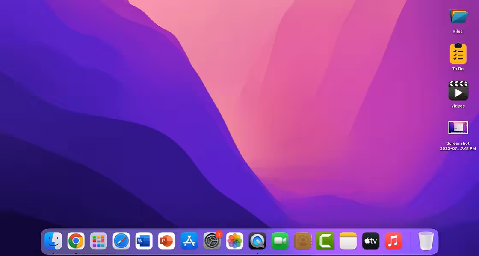Select the Files folder on the desktop

pos(458,16)
